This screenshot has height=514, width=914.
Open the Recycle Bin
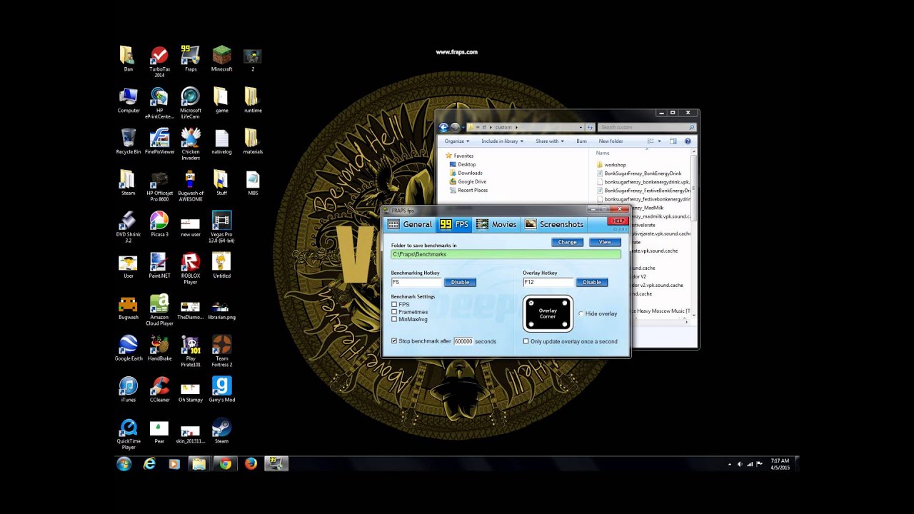pyautogui.click(x=129, y=141)
